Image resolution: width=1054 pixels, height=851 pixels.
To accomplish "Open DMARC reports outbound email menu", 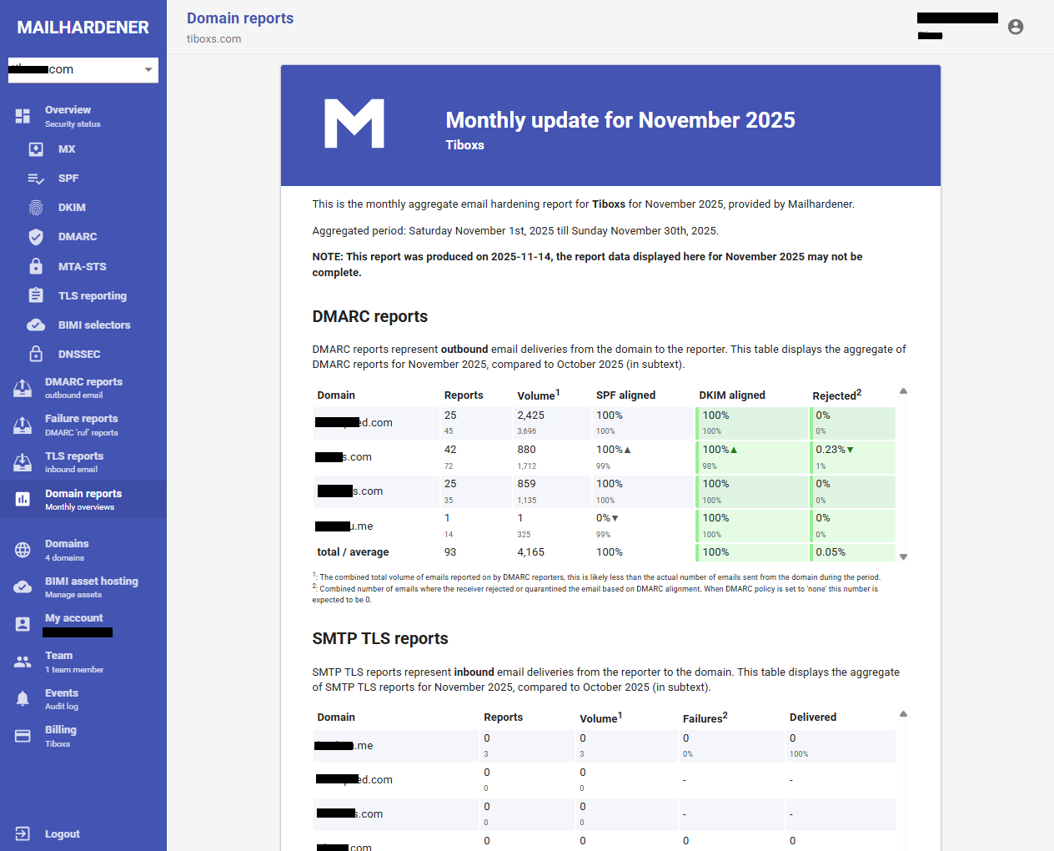I will [83, 388].
